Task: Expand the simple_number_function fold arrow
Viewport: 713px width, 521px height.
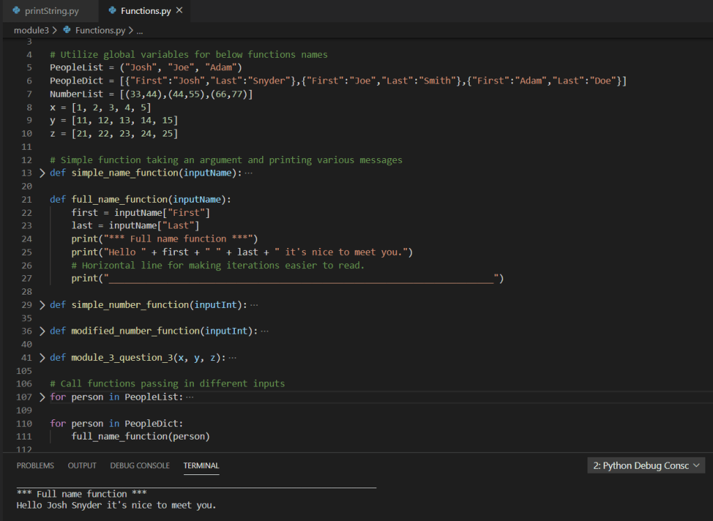Action: point(42,305)
